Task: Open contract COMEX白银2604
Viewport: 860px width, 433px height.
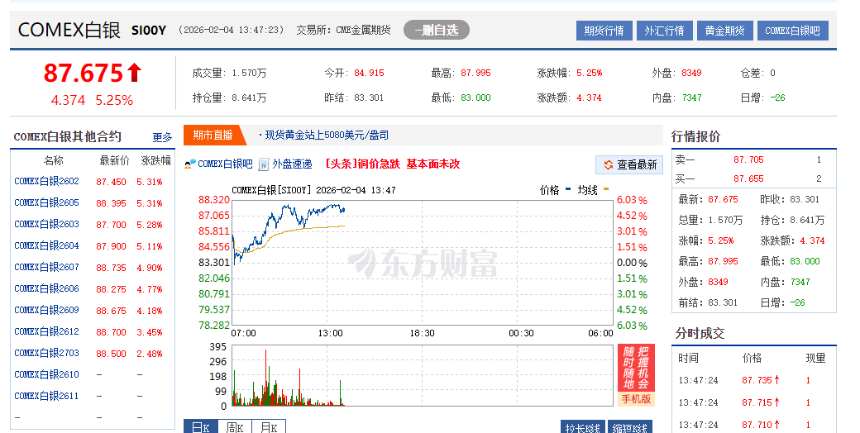Action: coord(46,245)
